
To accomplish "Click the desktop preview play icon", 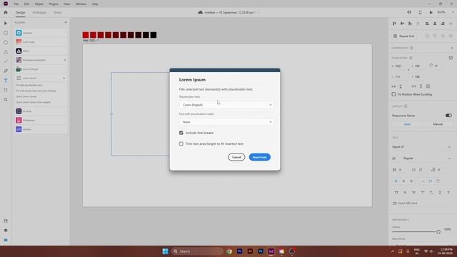I will [x=431, y=13].
